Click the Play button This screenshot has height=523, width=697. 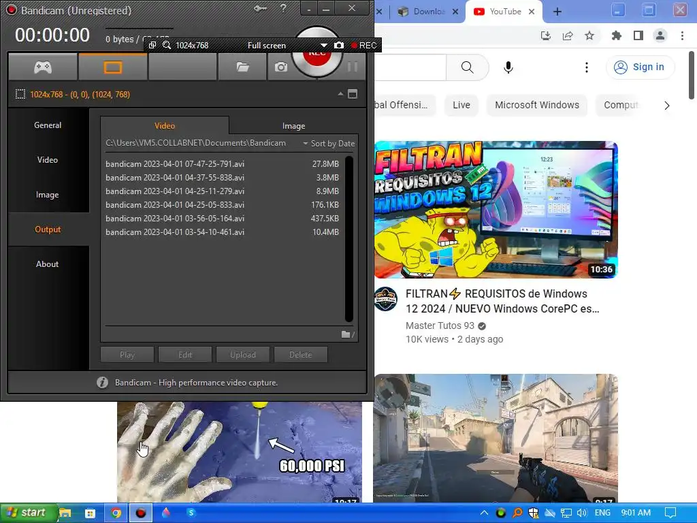(127, 354)
